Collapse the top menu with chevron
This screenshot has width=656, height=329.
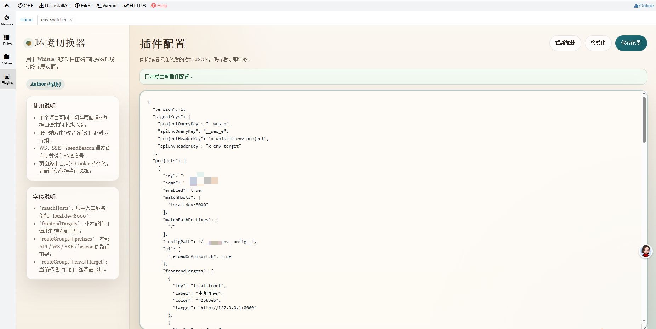pyautogui.click(x=7, y=6)
